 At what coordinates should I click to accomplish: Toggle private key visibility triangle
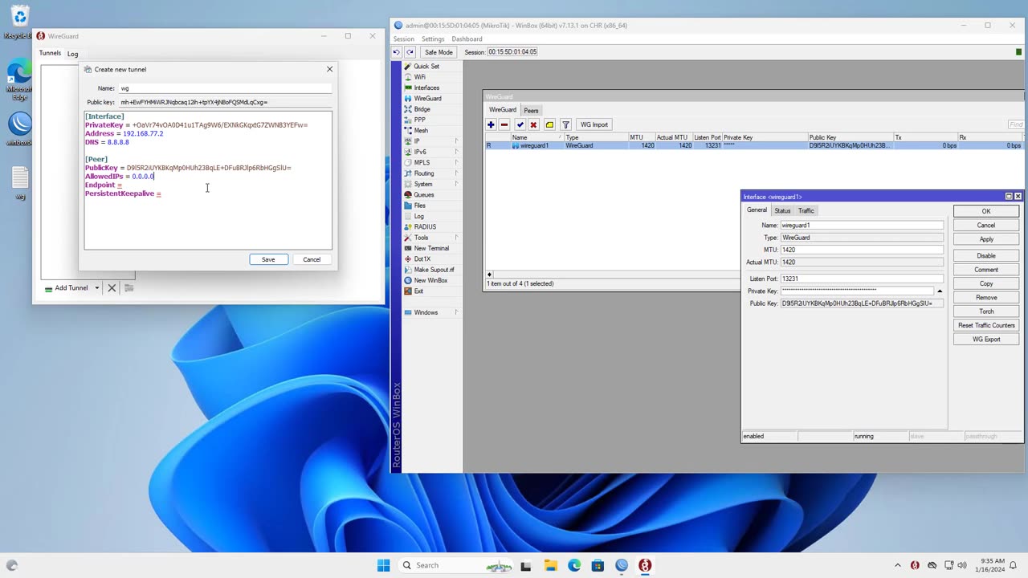click(x=940, y=291)
